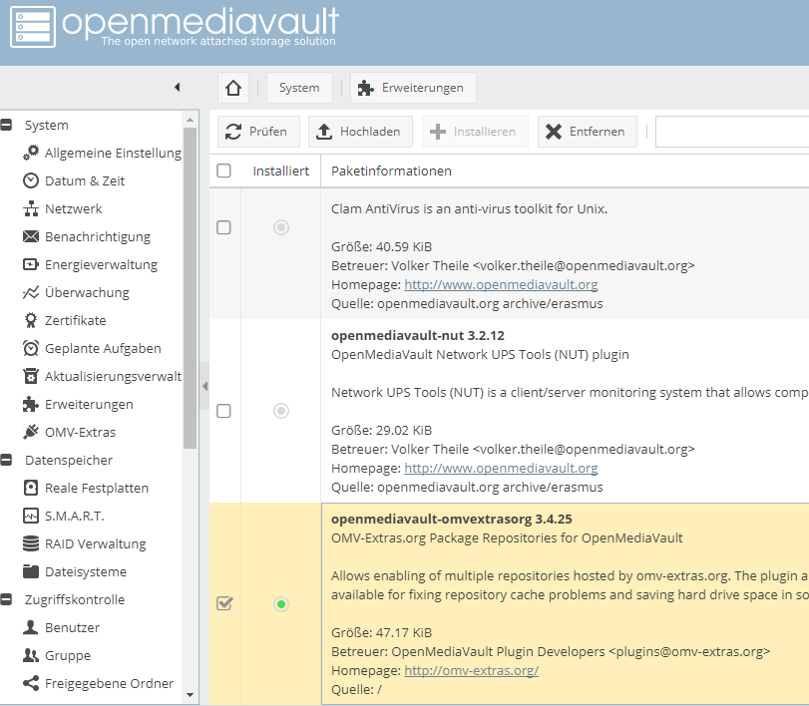Open the omv-extras.org homepage link
The width and height of the screenshot is (809, 706).
pyautogui.click(x=471, y=670)
